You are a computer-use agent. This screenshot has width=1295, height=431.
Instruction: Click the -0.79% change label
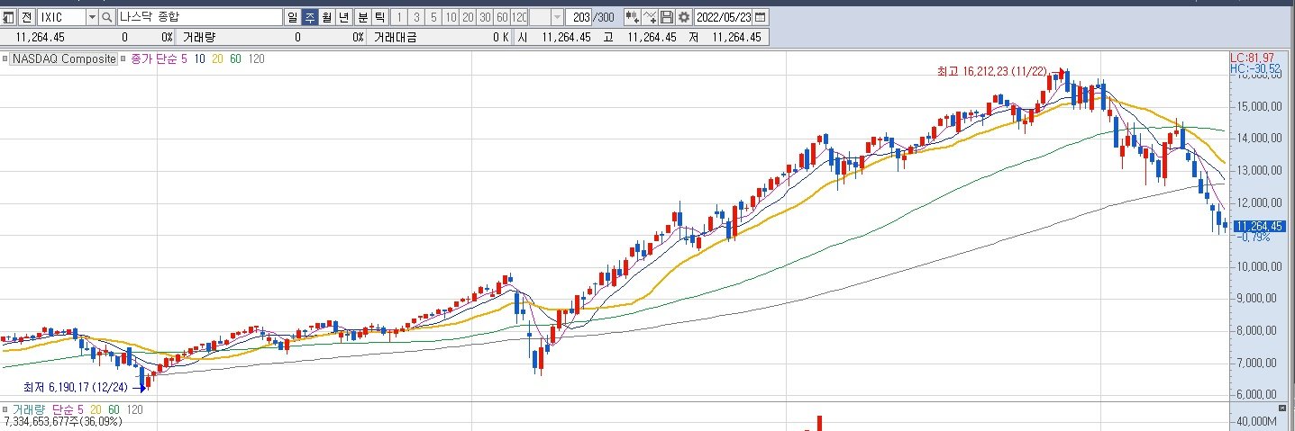1254,238
